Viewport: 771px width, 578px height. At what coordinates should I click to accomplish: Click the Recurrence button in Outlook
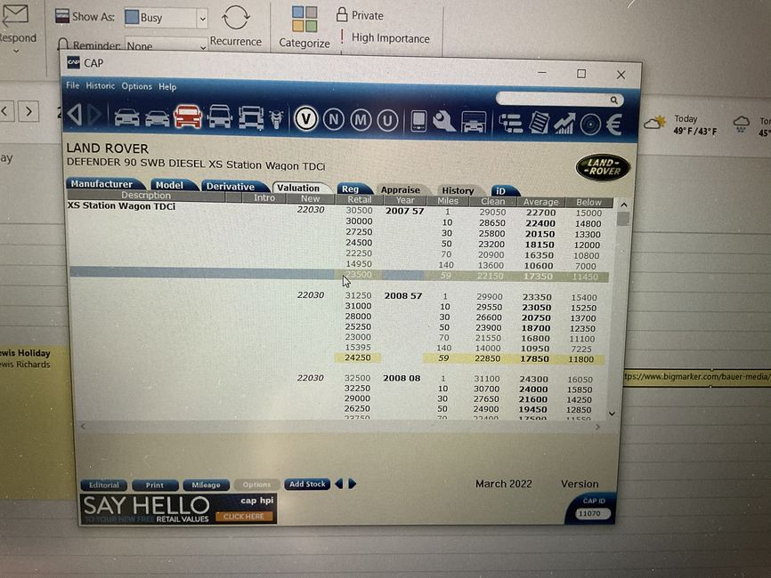(x=236, y=26)
